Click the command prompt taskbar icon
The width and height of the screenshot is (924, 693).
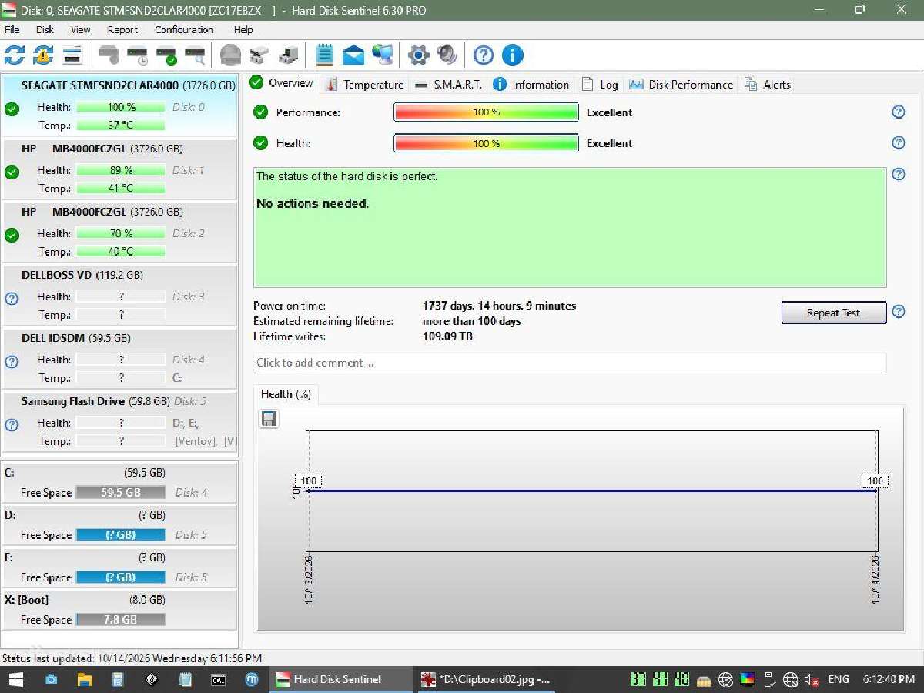[219, 680]
